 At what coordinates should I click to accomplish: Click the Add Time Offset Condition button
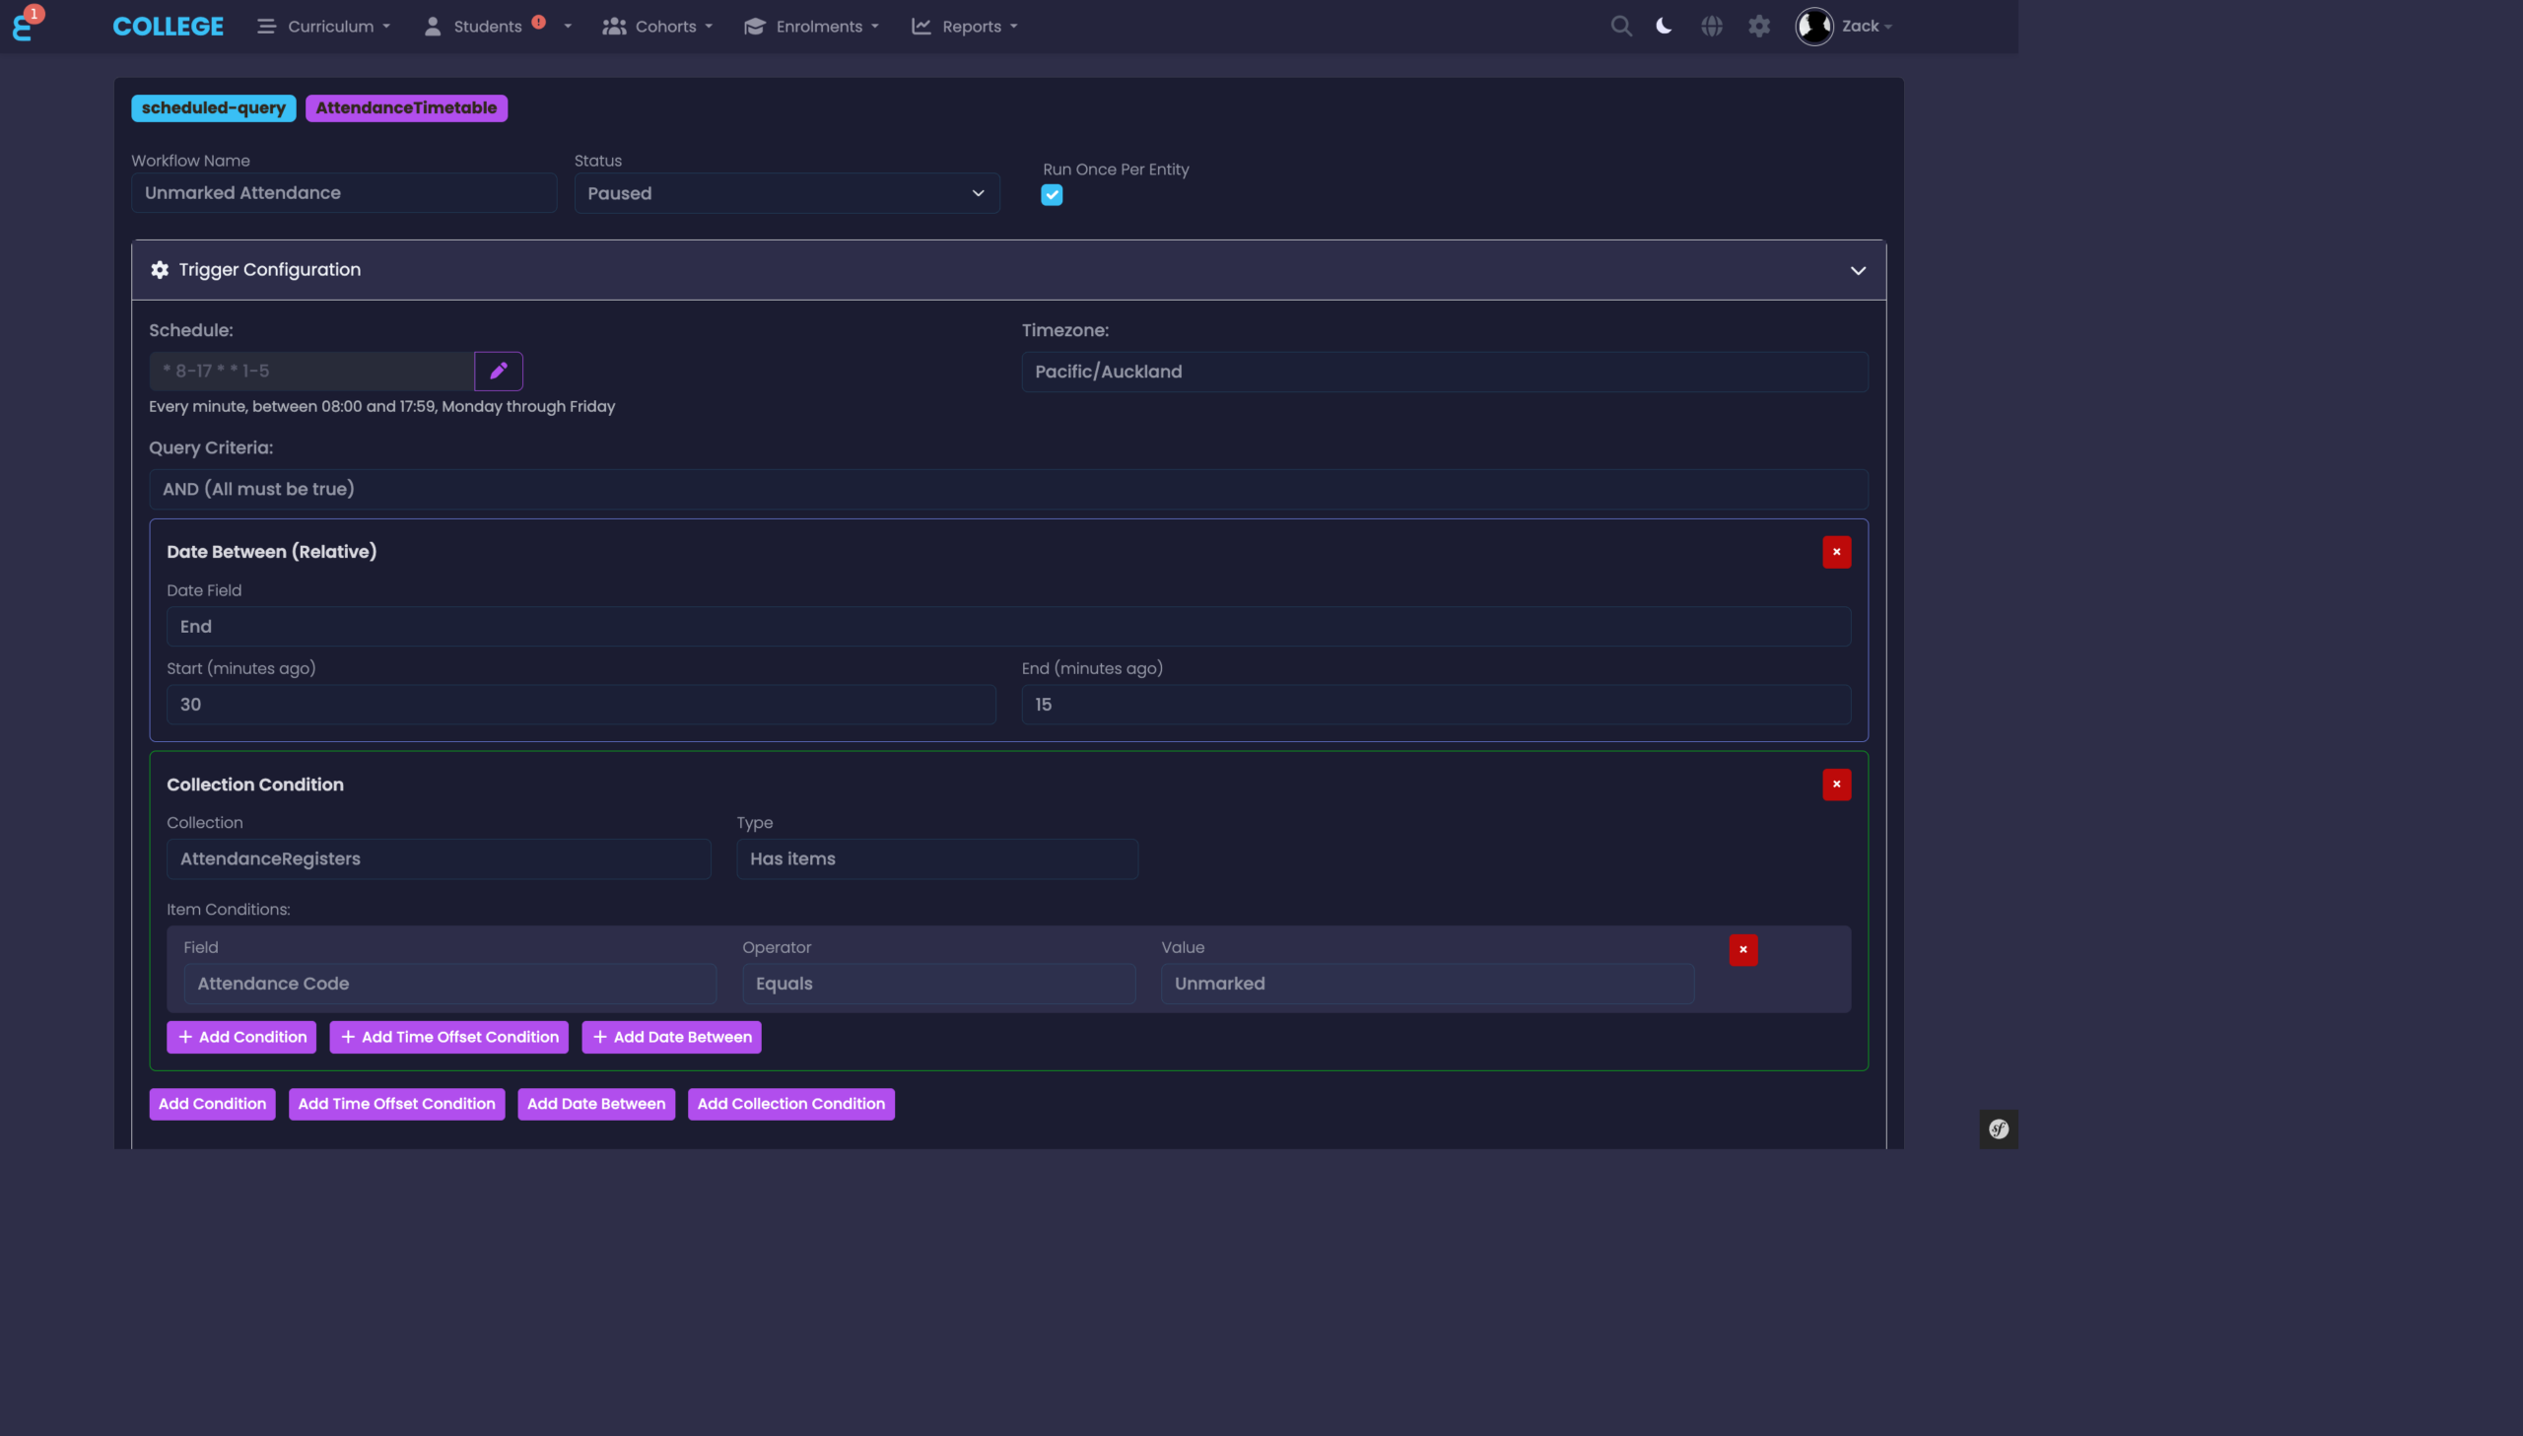pyautogui.click(x=396, y=1104)
